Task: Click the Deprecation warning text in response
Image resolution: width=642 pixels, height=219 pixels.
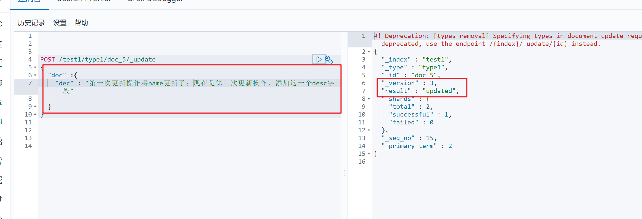Action: 508,40
